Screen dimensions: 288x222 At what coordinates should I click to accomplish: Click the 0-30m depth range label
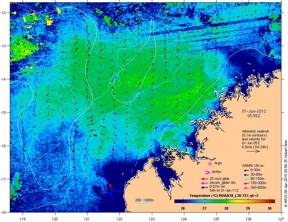255,170
